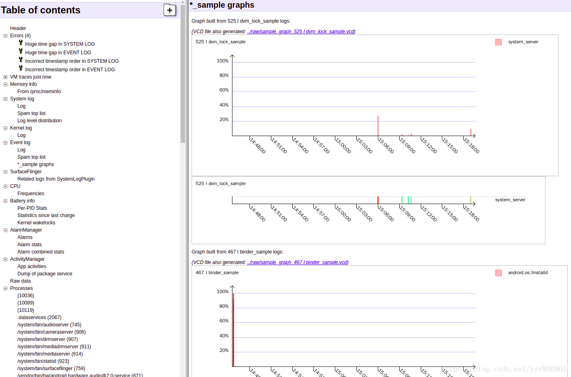
Task: Open *_sample graphs entry in contents
Action: click(36, 164)
